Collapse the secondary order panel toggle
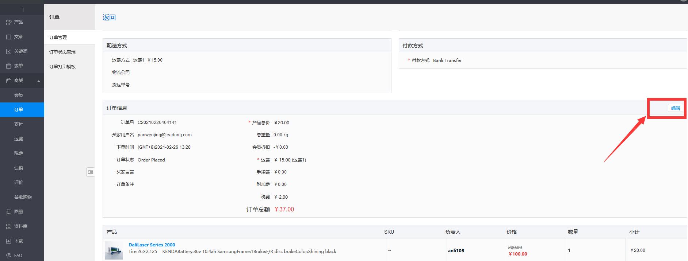The height and width of the screenshot is (261, 688). pyautogui.click(x=91, y=172)
